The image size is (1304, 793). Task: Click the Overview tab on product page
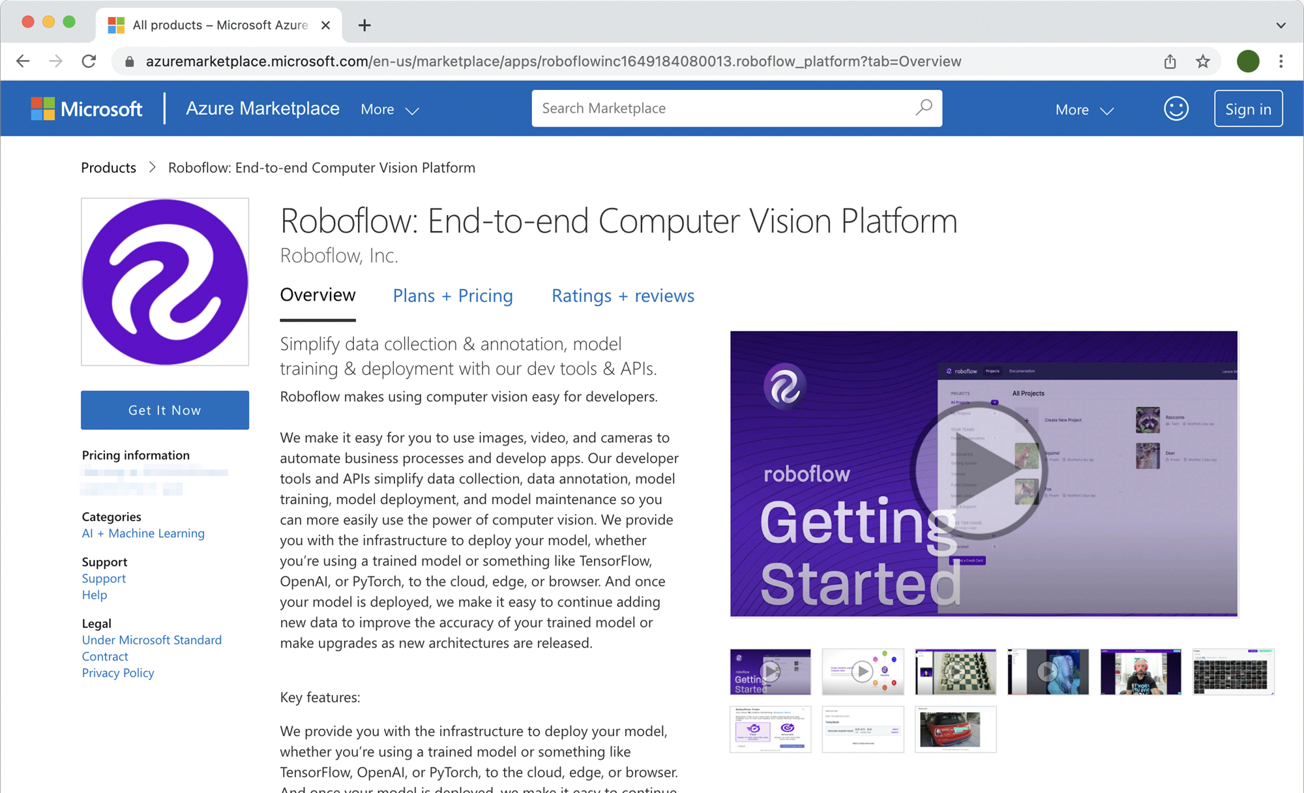(318, 295)
